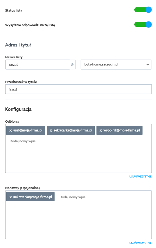
Task: Remove sekretarka@moja-firma.pl from Nadawcy via x
Action: click(11, 197)
